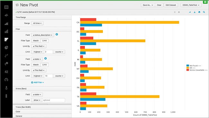
Task: Select the Radial Gauge visualization icon
Action: click(6, 80)
